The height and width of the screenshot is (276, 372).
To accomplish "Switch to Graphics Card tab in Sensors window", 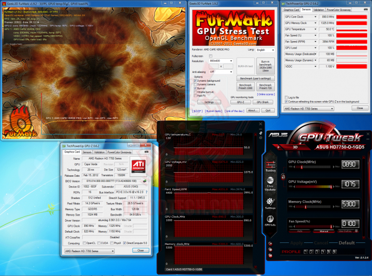I will click(x=291, y=10).
